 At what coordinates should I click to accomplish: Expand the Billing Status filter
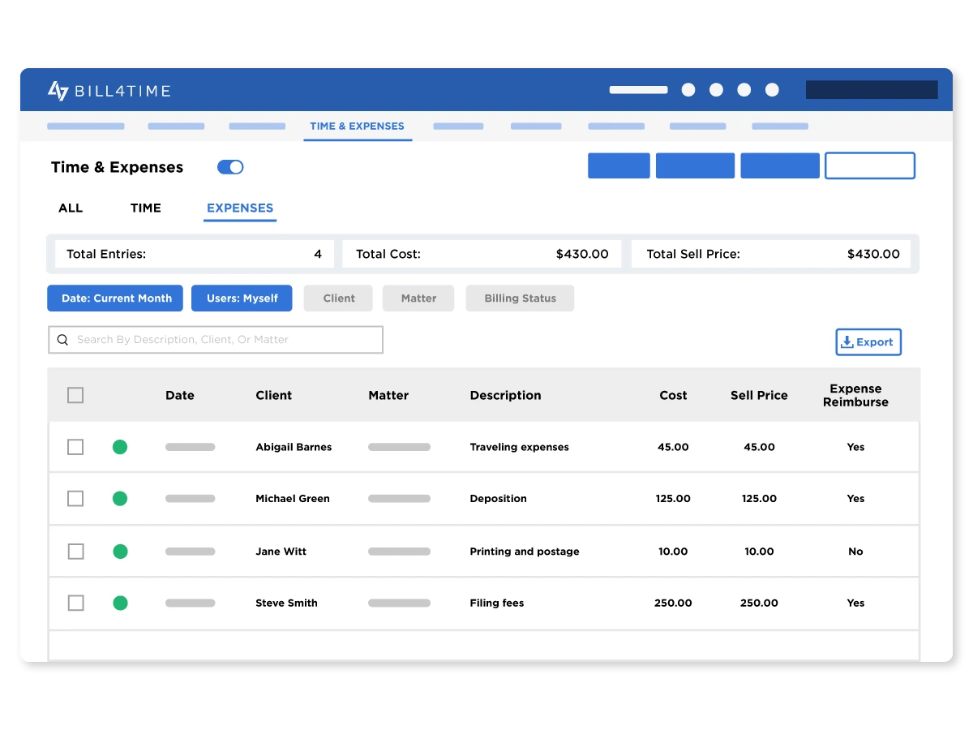click(x=520, y=298)
